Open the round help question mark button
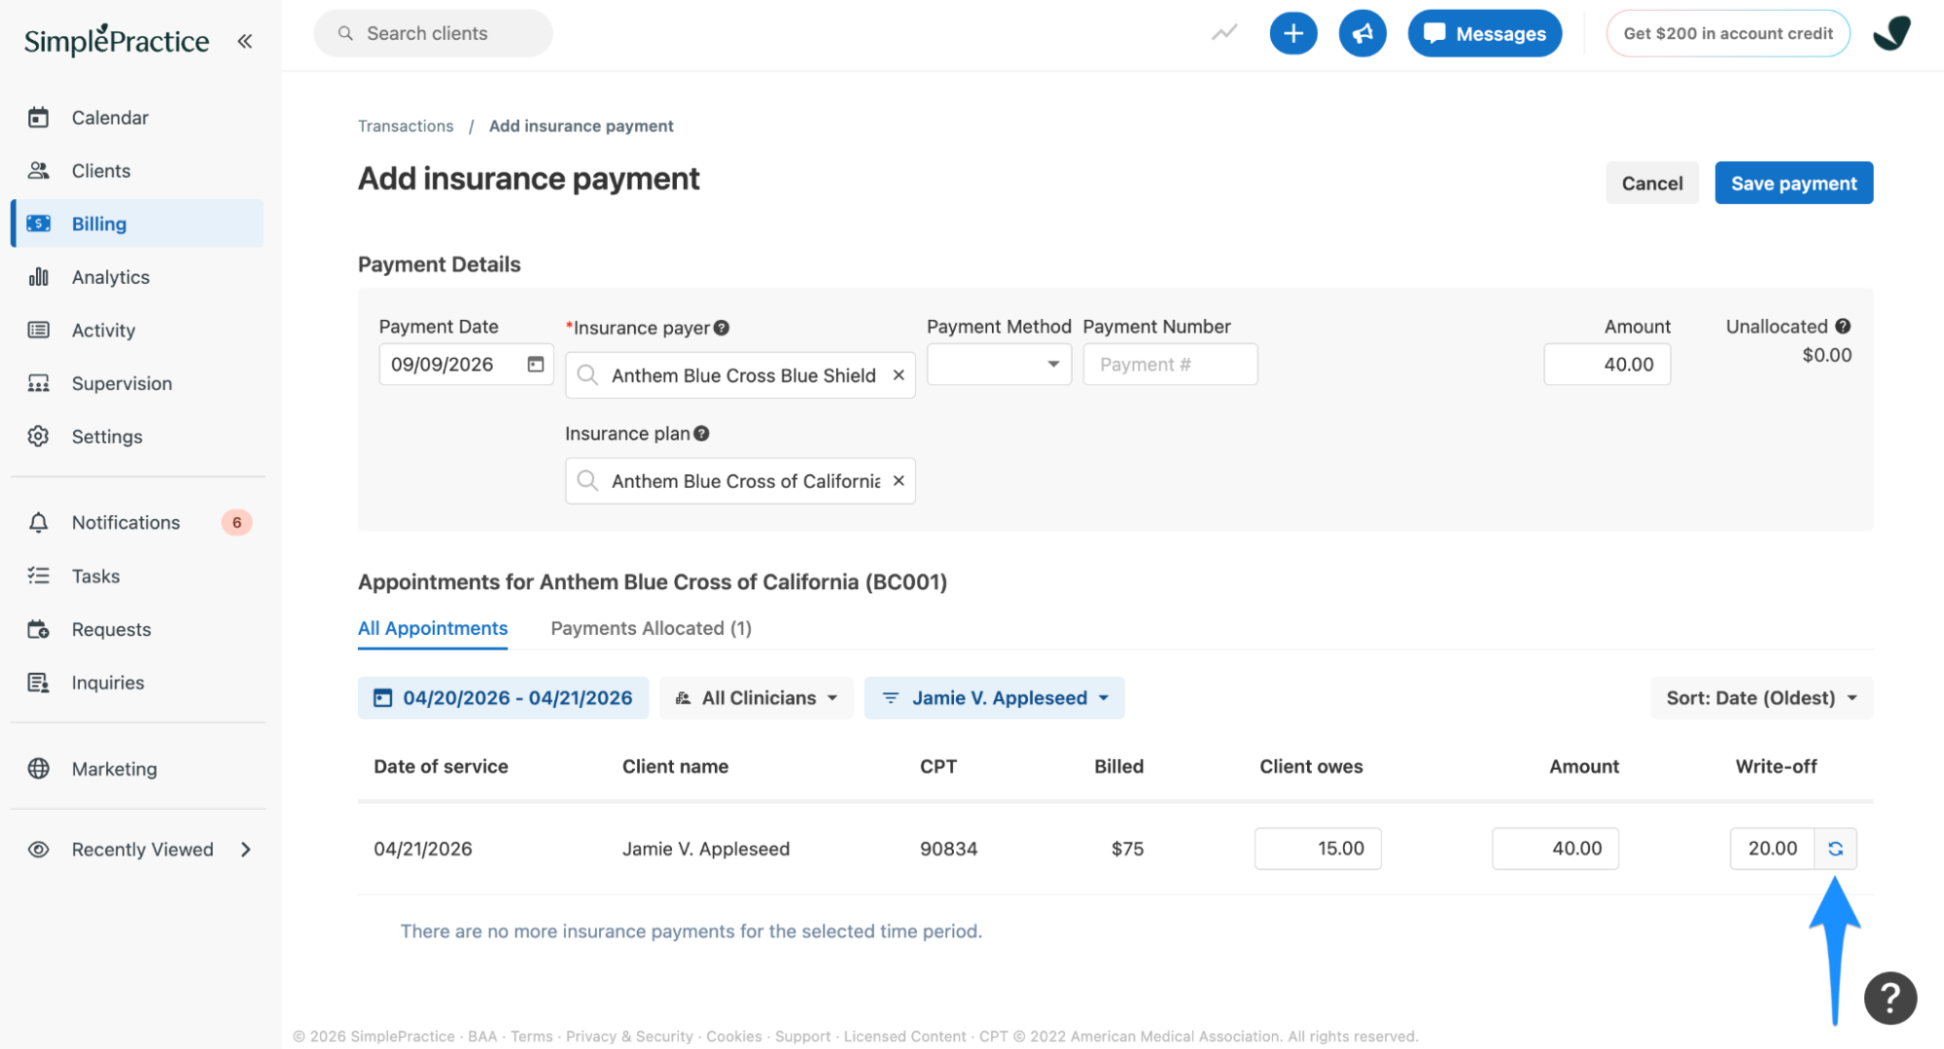This screenshot has height=1049, width=1944. pos(1890,997)
